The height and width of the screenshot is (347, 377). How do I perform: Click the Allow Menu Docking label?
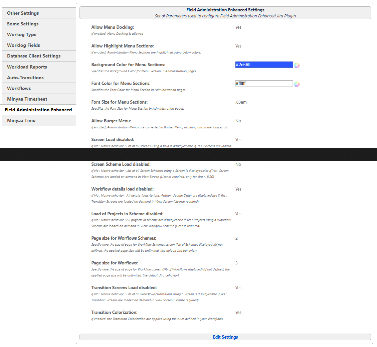point(113,27)
